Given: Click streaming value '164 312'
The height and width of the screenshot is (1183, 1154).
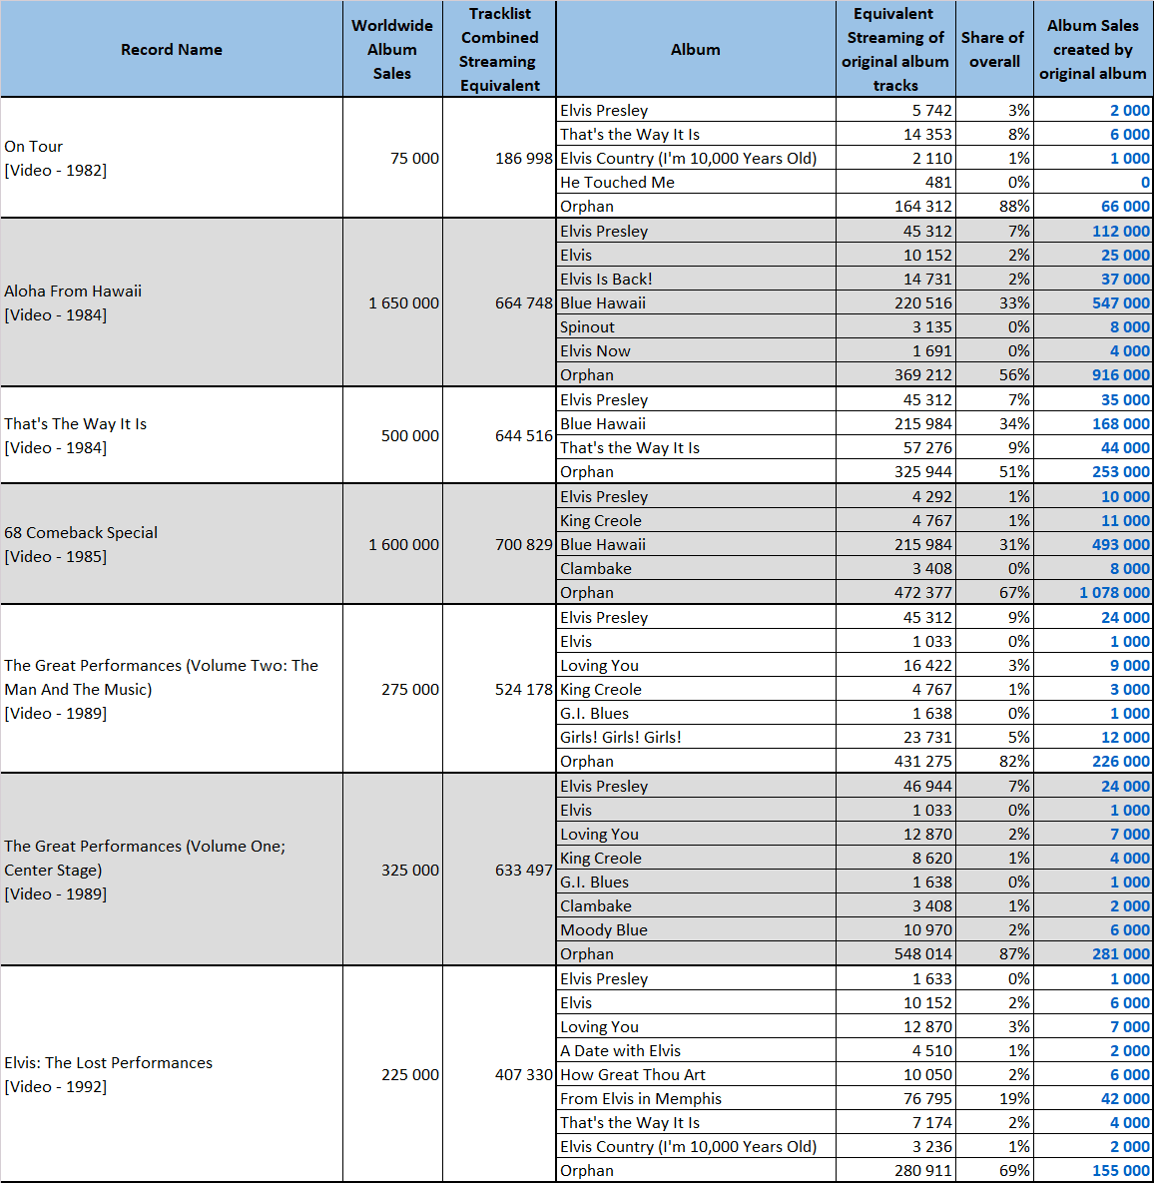Looking at the screenshot, I should (923, 206).
